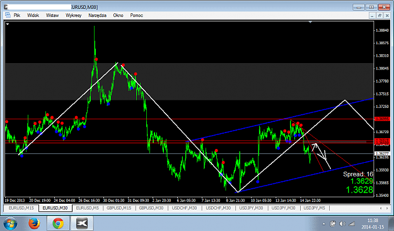This screenshot has height=231, width=394.
Task: Click the chart shift marker triangle
Action: (x=310, y=22)
